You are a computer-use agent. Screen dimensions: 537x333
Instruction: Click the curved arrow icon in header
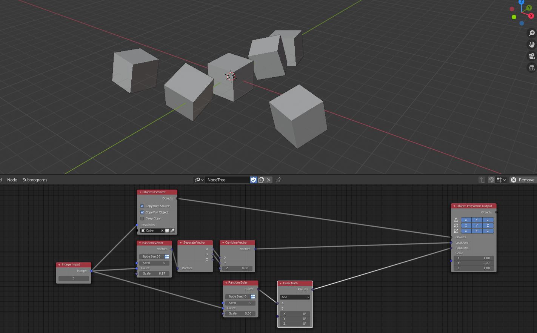(x=491, y=180)
